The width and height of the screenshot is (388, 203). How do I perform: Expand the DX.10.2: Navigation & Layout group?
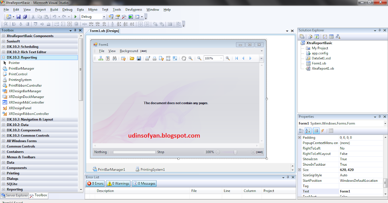coord(4,120)
